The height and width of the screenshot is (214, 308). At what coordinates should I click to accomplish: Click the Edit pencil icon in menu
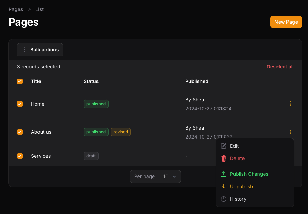click(x=224, y=146)
